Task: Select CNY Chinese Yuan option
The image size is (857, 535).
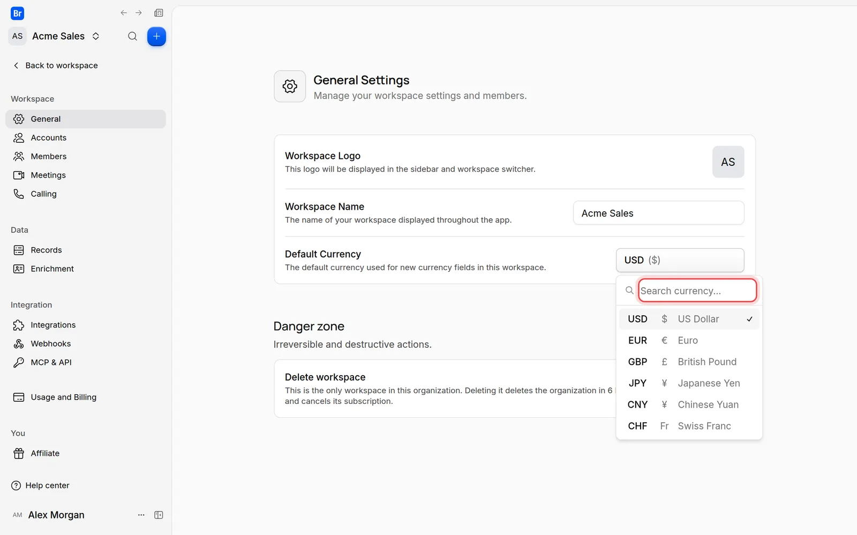Action: 689,404
